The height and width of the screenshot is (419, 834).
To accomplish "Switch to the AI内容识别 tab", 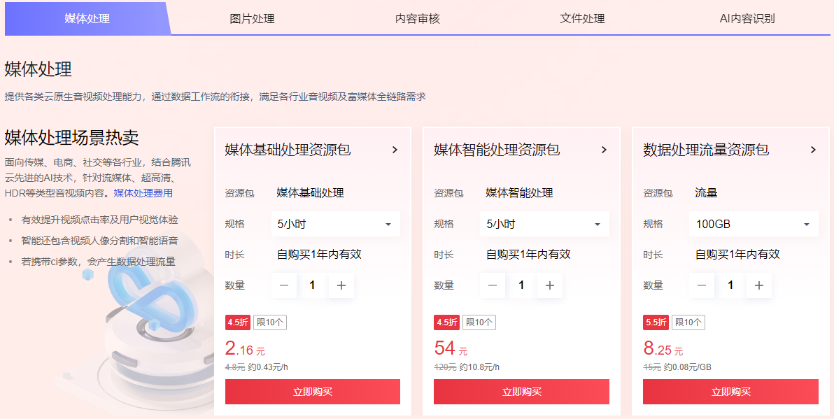I will 747,19.
